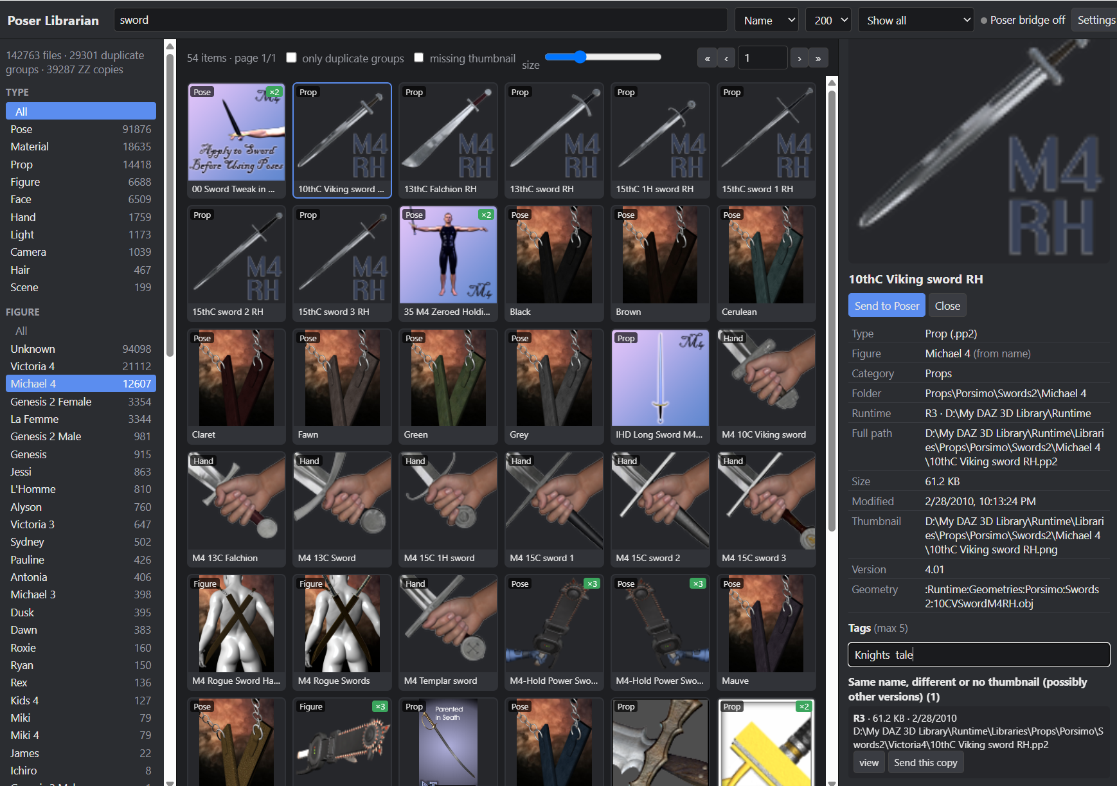The width and height of the screenshot is (1117, 786).
Task: Click the page number input field
Action: (763, 58)
